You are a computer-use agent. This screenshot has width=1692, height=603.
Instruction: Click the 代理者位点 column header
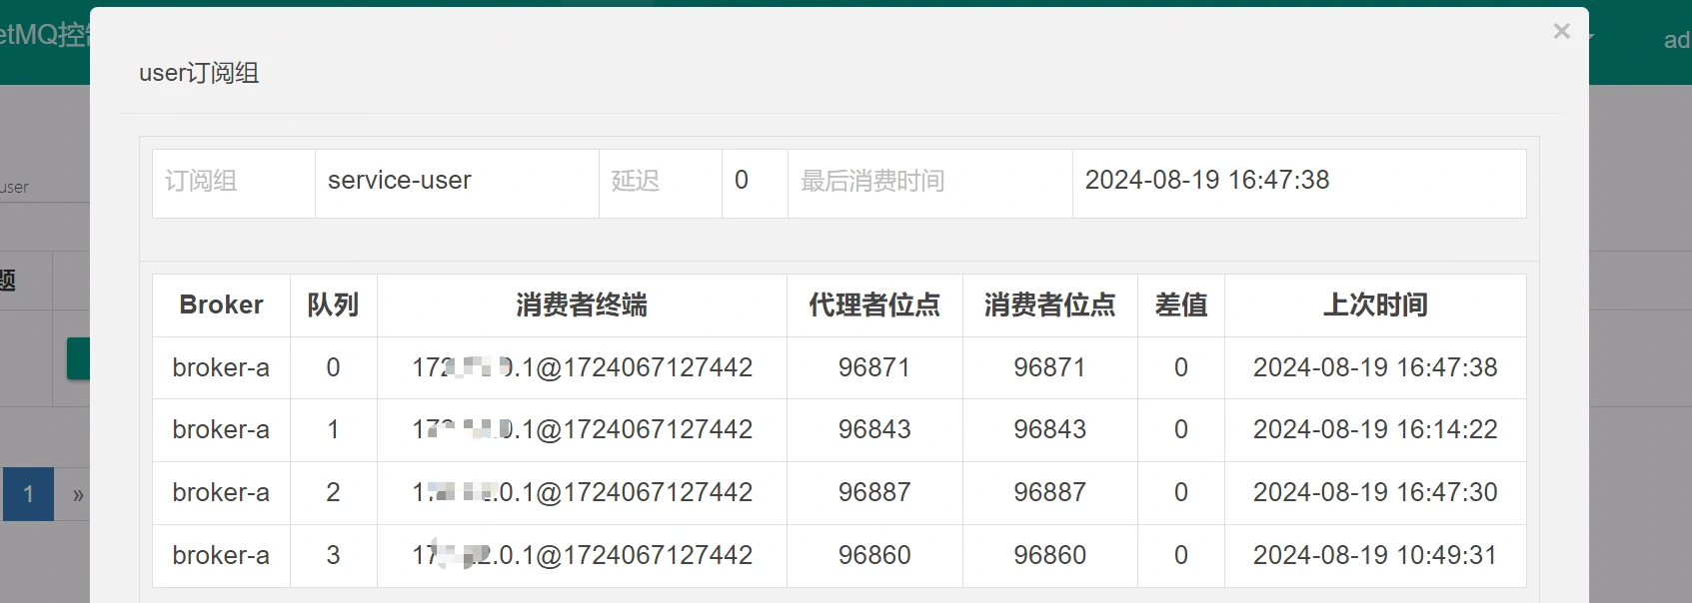[x=874, y=305]
